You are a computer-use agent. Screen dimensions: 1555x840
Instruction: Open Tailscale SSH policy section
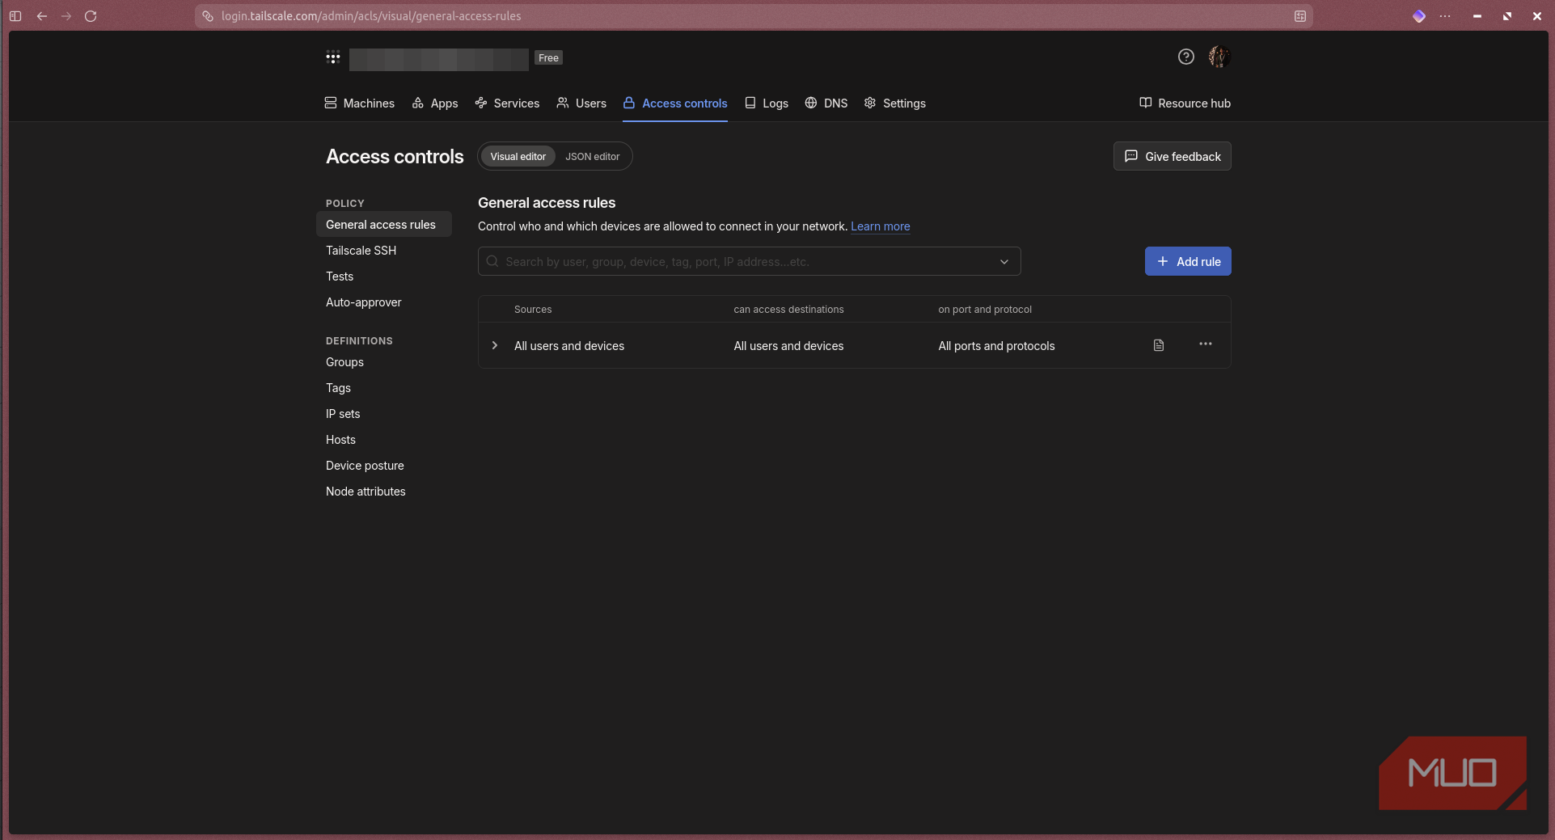[x=361, y=251]
